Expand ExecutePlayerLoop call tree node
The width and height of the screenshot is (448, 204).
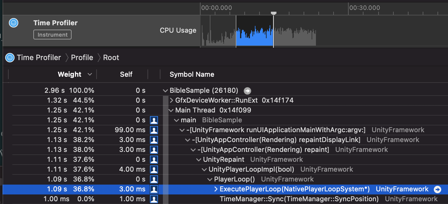click(216, 189)
